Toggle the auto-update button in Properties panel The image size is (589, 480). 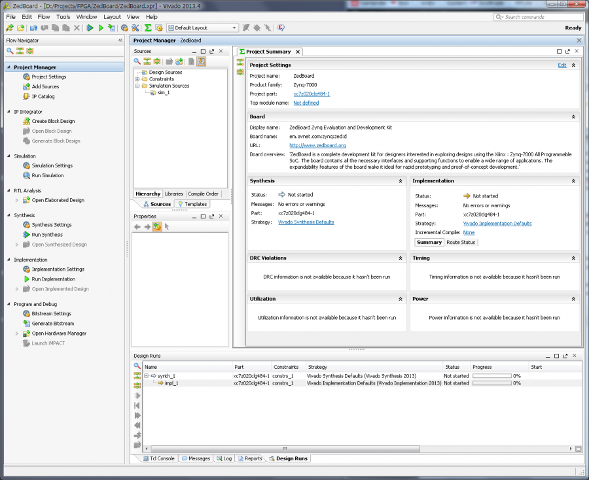pyautogui.click(x=157, y=227)
